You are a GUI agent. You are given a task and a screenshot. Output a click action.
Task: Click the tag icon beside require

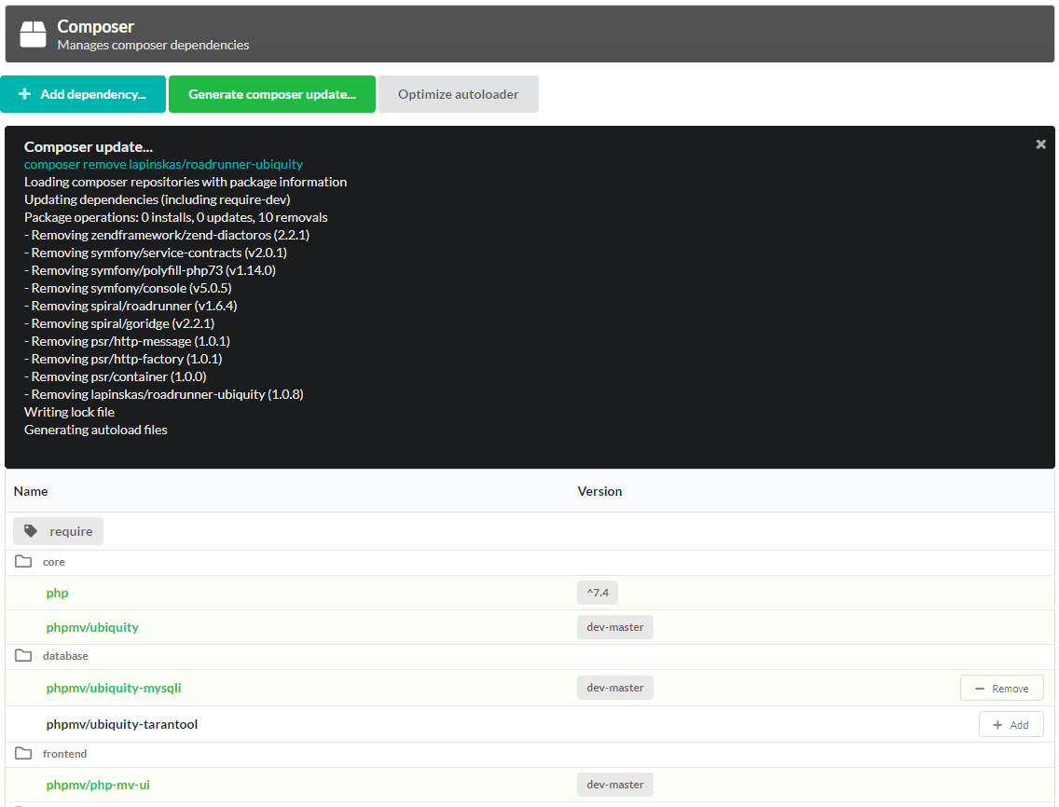click(31, 531)
